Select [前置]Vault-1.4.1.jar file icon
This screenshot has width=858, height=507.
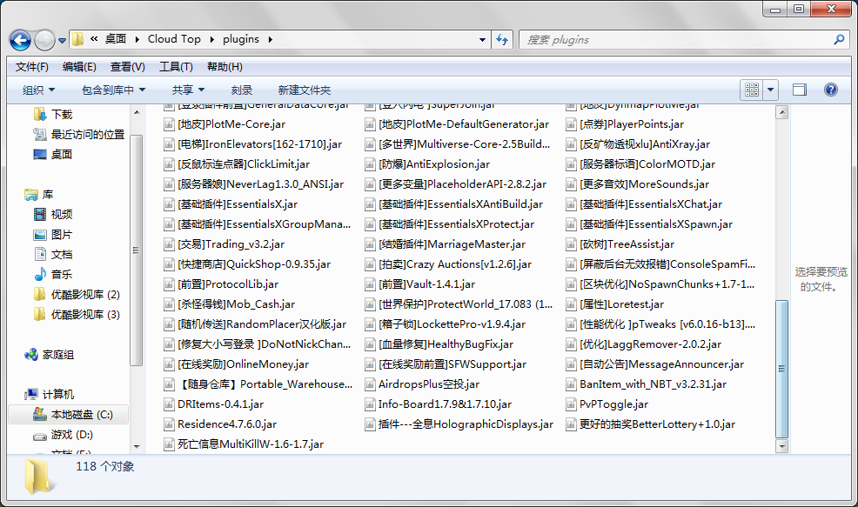371,284
